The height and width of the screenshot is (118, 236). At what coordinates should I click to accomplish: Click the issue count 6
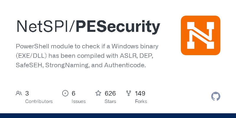click(x=73, y=94)
